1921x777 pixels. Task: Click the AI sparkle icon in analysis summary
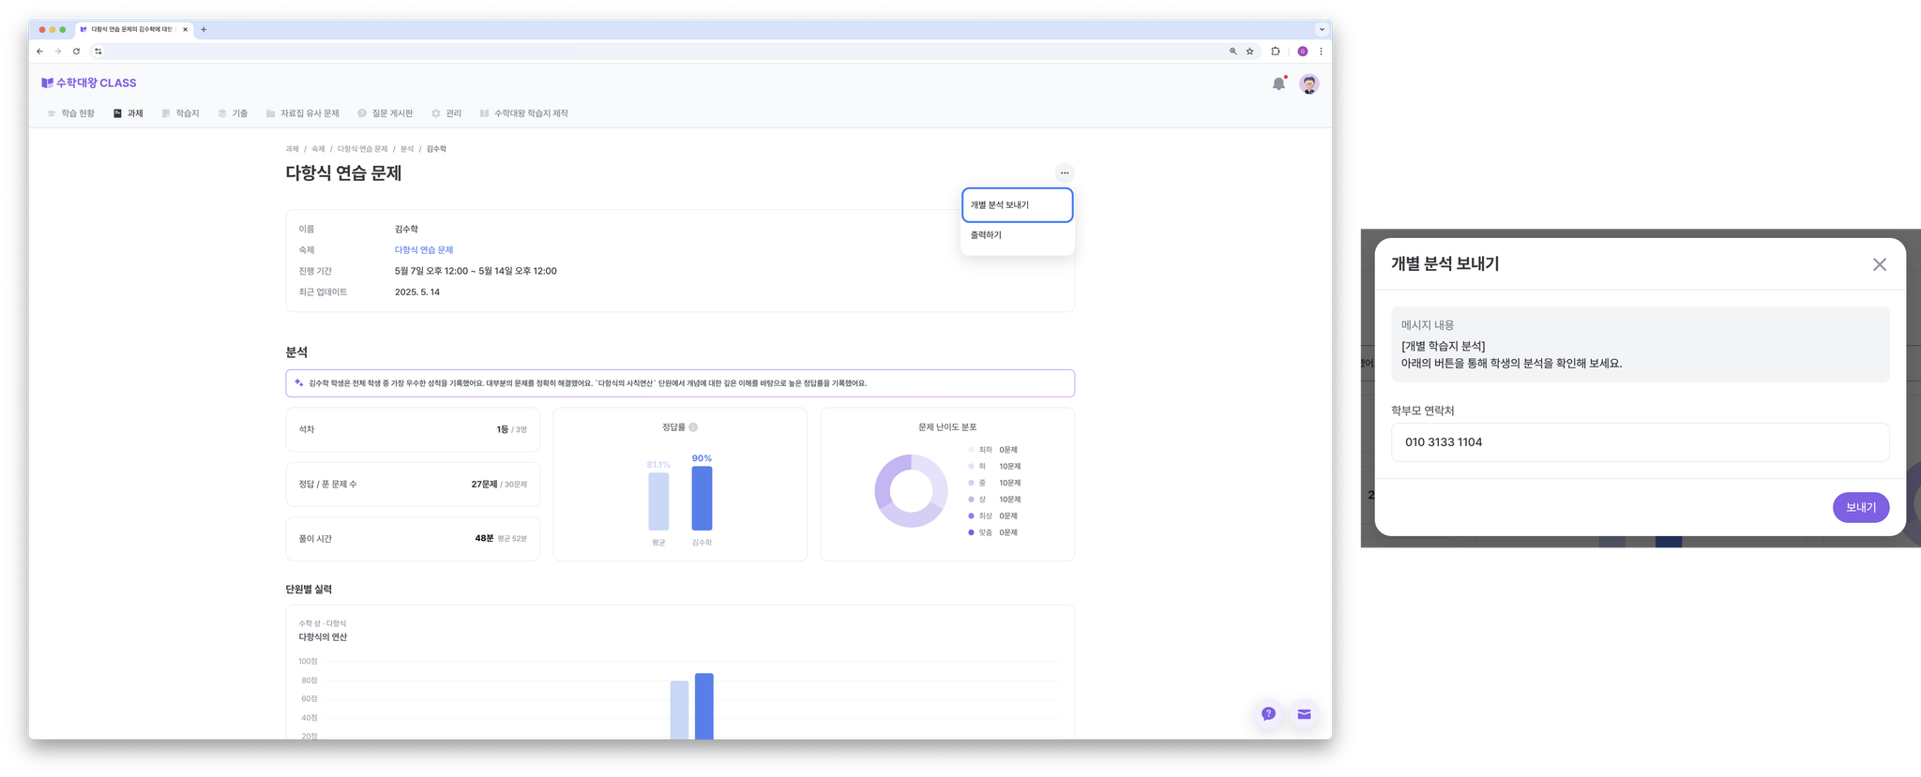pos(299,382)
